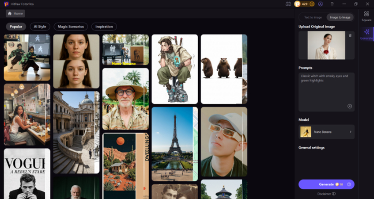
Task: Clear the prompt text with circle X icon
Action: pyautogui.click(x=350, y=106)
